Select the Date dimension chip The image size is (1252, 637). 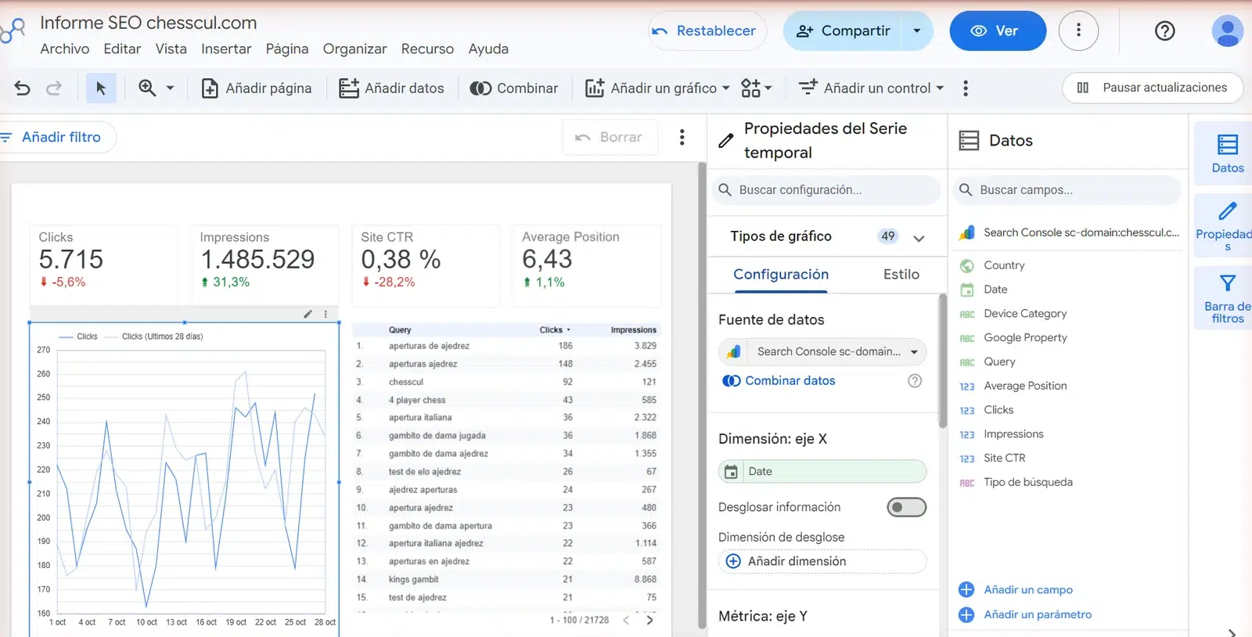pyautogui.click(x=822, y=472)
